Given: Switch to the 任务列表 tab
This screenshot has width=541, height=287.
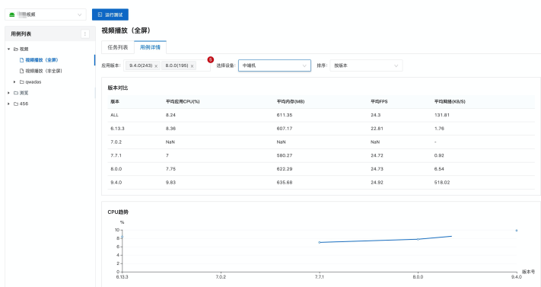Looking at the screenshot, I should pos(118,47).
